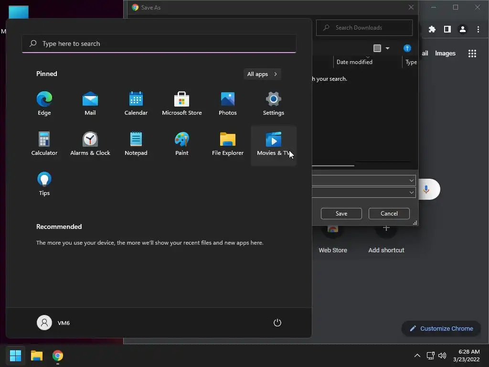Open the Calculator app

click(x=44, y=144)
